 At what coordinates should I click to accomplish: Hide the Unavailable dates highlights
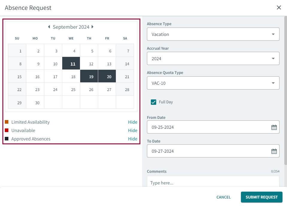point(133,130)
